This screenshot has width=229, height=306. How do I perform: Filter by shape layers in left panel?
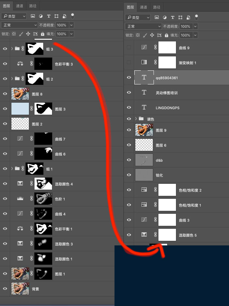(57, 16)
